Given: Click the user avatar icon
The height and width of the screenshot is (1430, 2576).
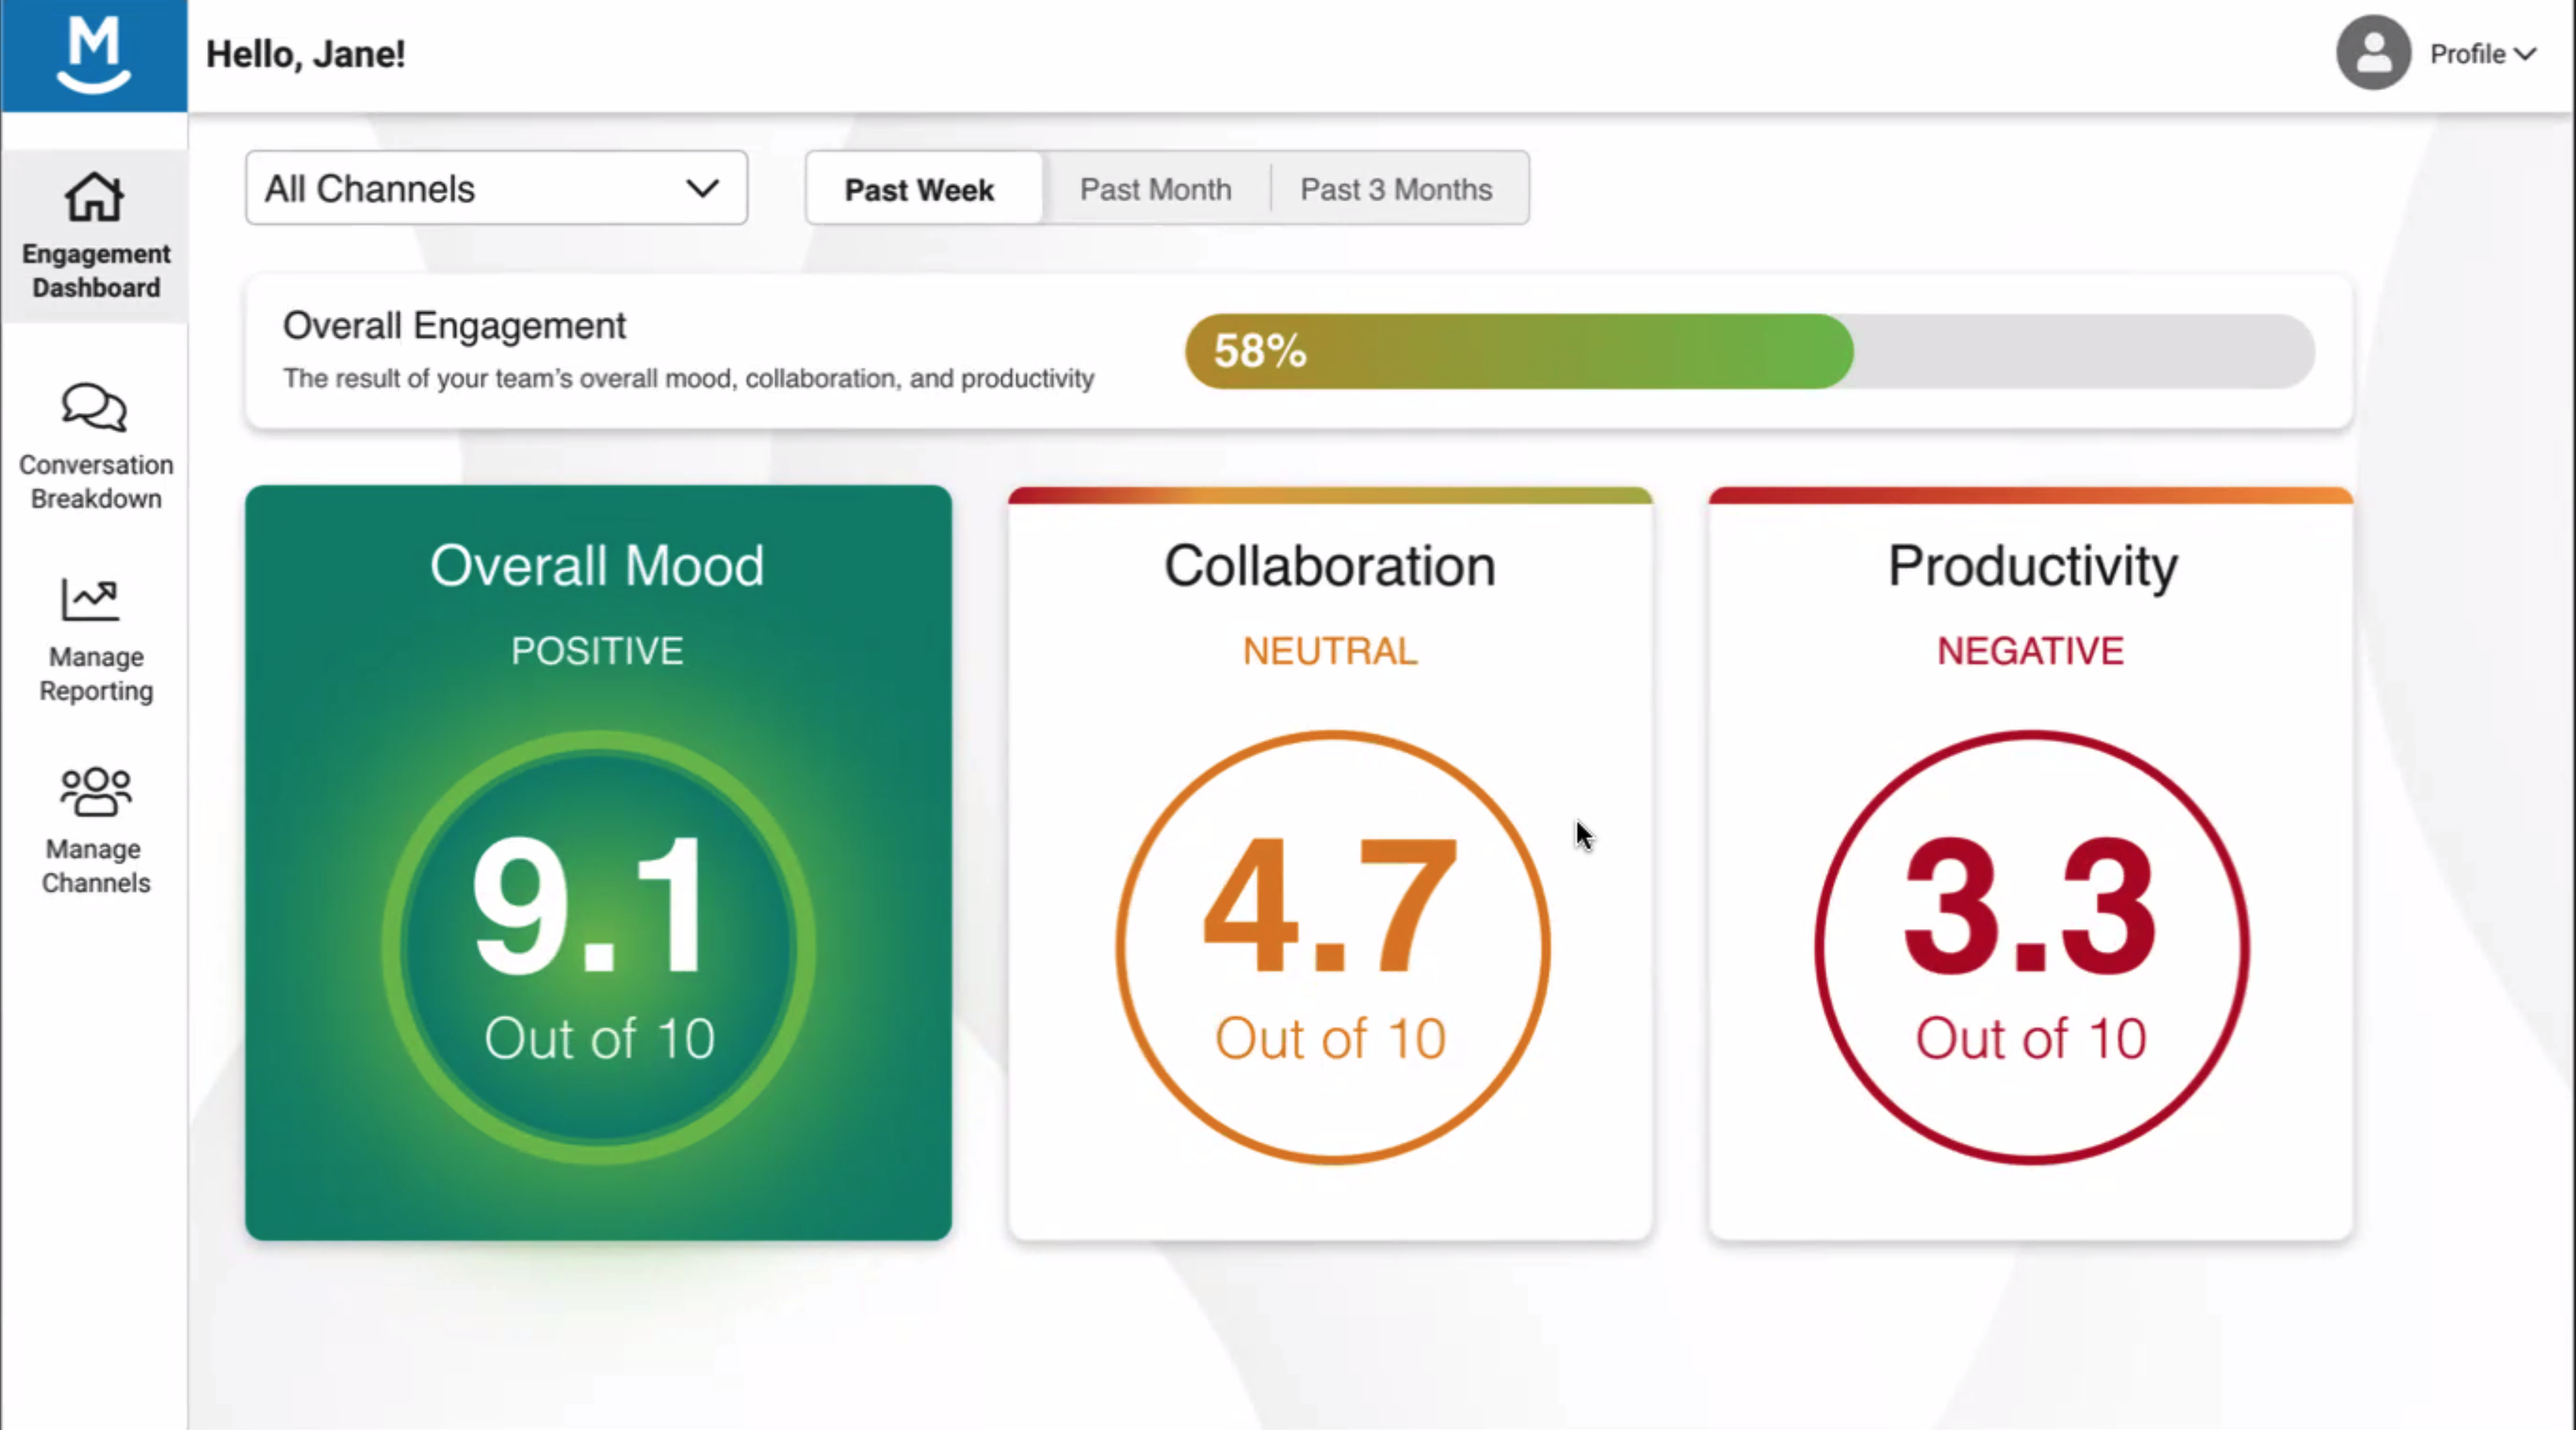Looking at the screenshot, I should (x=2373, y=53).
